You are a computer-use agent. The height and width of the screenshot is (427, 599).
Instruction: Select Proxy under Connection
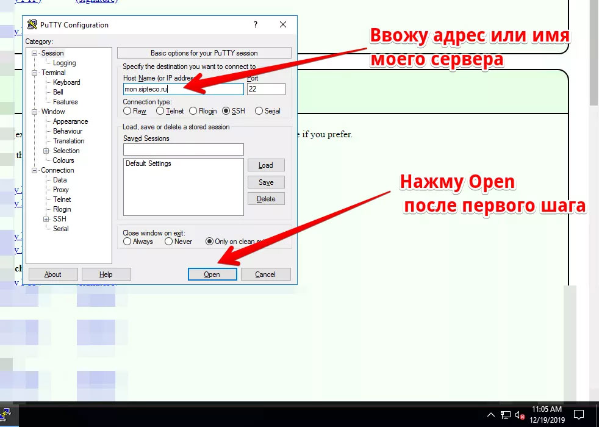(x=61, y=190)
